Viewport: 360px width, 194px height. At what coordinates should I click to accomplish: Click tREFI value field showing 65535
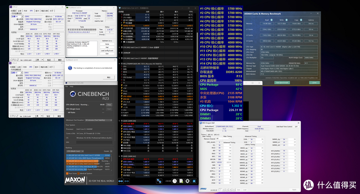[219, 162]
